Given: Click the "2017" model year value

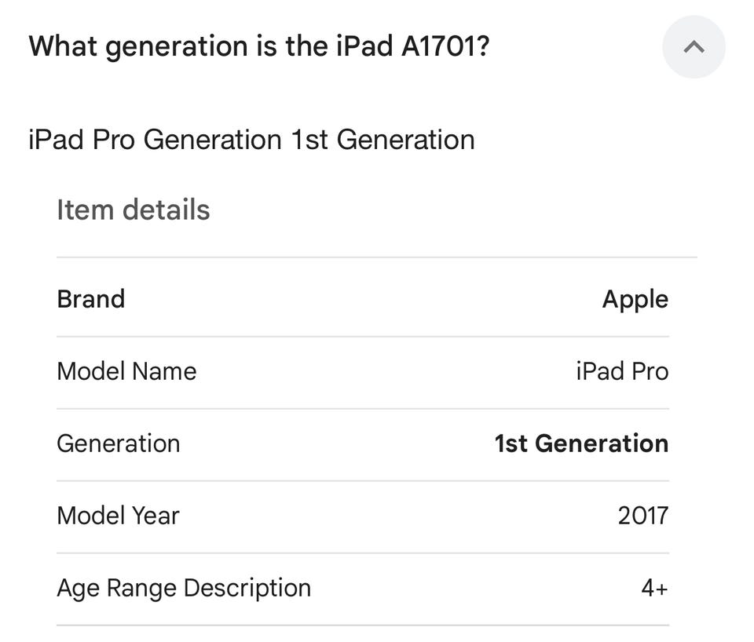Looking at the screenshot, I should tap(642, 516).
